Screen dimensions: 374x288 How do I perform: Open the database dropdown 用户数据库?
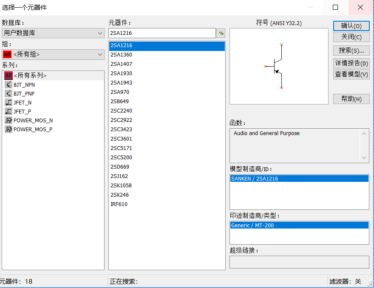(53, 33)
